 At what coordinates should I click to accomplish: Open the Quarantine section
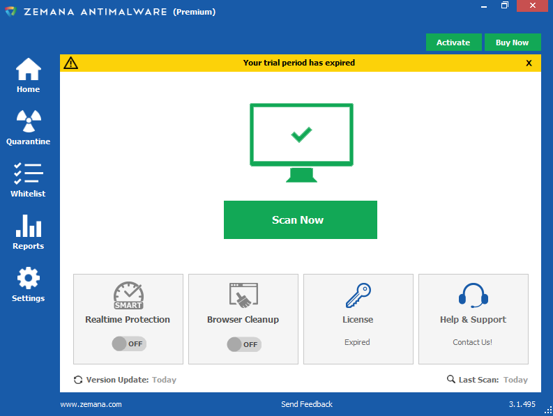coord(28,128)
